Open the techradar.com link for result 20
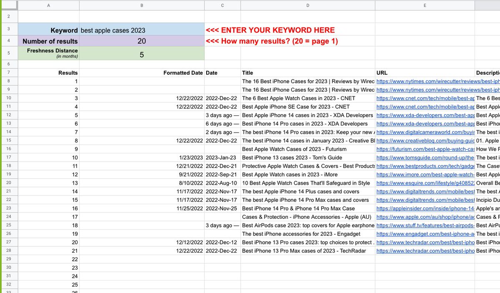Screen dimensions: 500x293 (425, 242)
